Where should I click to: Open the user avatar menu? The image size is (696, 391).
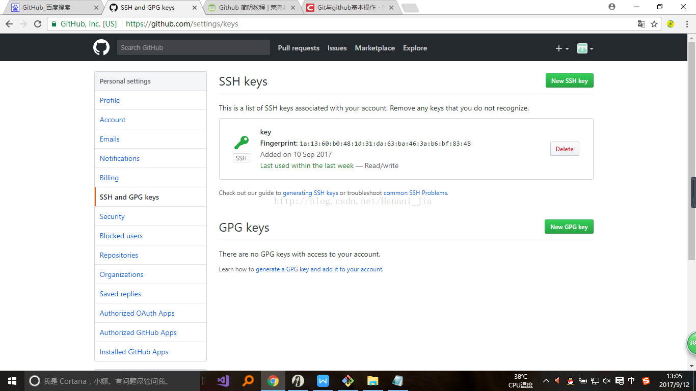(585, 48)
